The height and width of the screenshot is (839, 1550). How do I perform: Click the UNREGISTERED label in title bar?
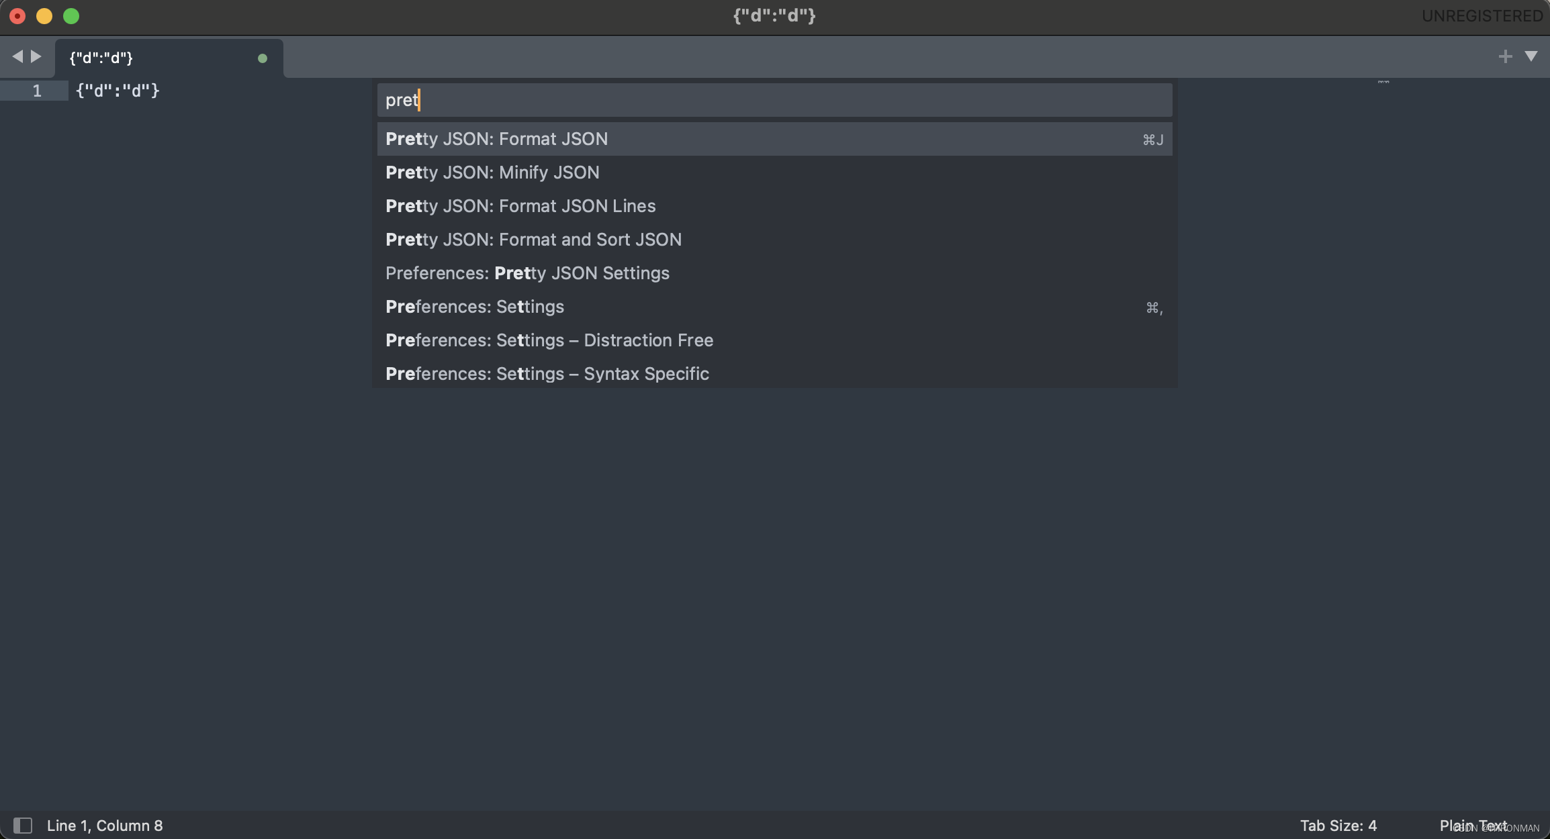[1482, 15]
